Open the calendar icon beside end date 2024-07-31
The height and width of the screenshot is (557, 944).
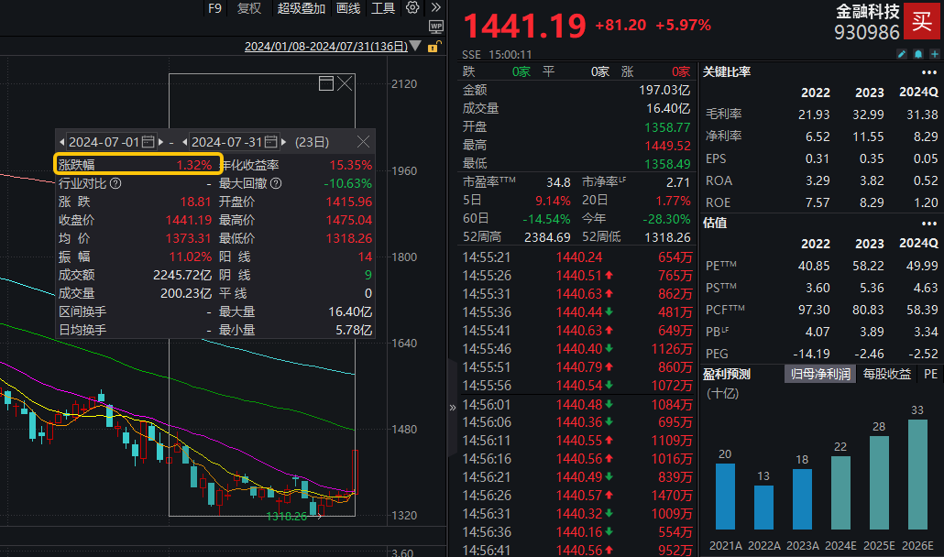(271, 140)
